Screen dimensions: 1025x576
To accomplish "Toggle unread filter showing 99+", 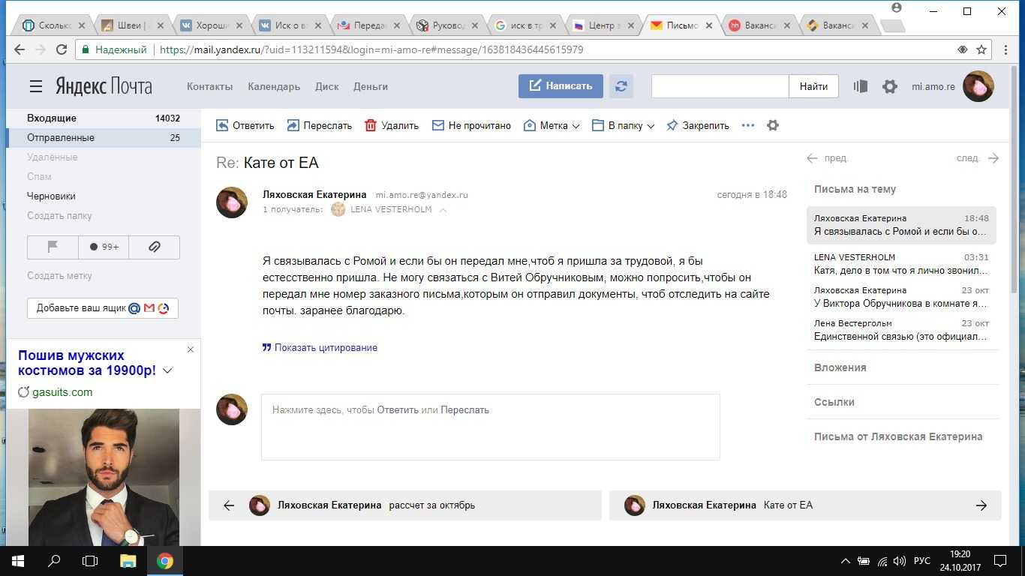I will (x=104, y=247).
